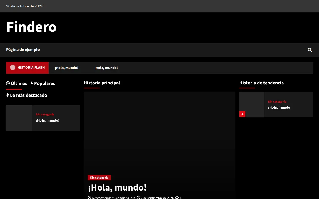Switch to the Últimas tab
Screen dimensions: 319x199
16,83
